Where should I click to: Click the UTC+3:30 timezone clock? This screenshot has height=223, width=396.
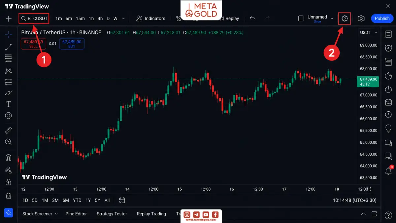(x=355, y=200)
